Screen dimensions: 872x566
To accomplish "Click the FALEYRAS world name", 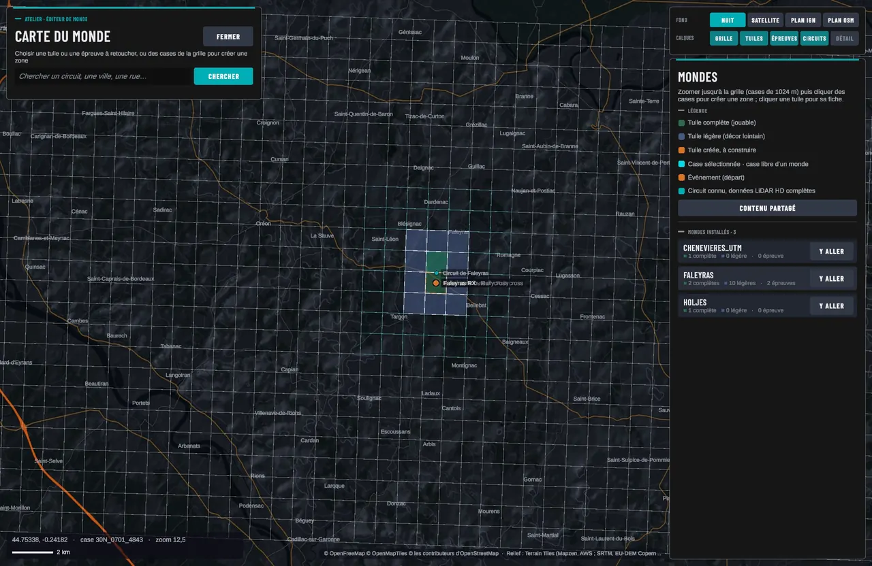I will pyautogui.click(x=698, y=275).
